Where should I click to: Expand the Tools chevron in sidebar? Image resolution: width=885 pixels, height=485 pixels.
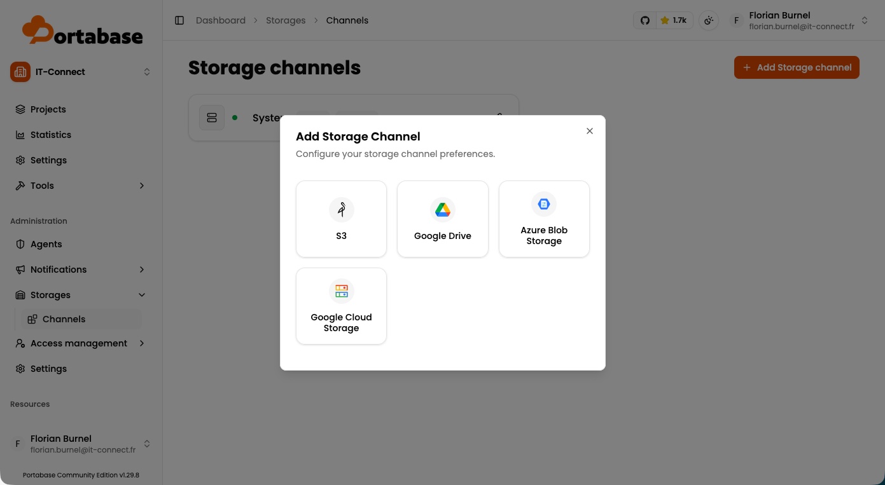click(142, 186)
